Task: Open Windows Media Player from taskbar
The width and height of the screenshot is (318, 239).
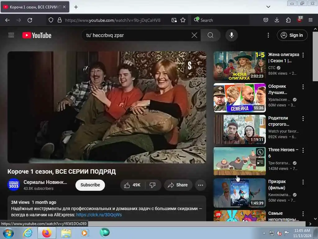Action: 84,233
